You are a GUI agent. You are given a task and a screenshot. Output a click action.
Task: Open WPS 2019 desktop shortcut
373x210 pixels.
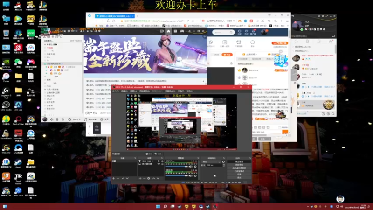point(18,192)
